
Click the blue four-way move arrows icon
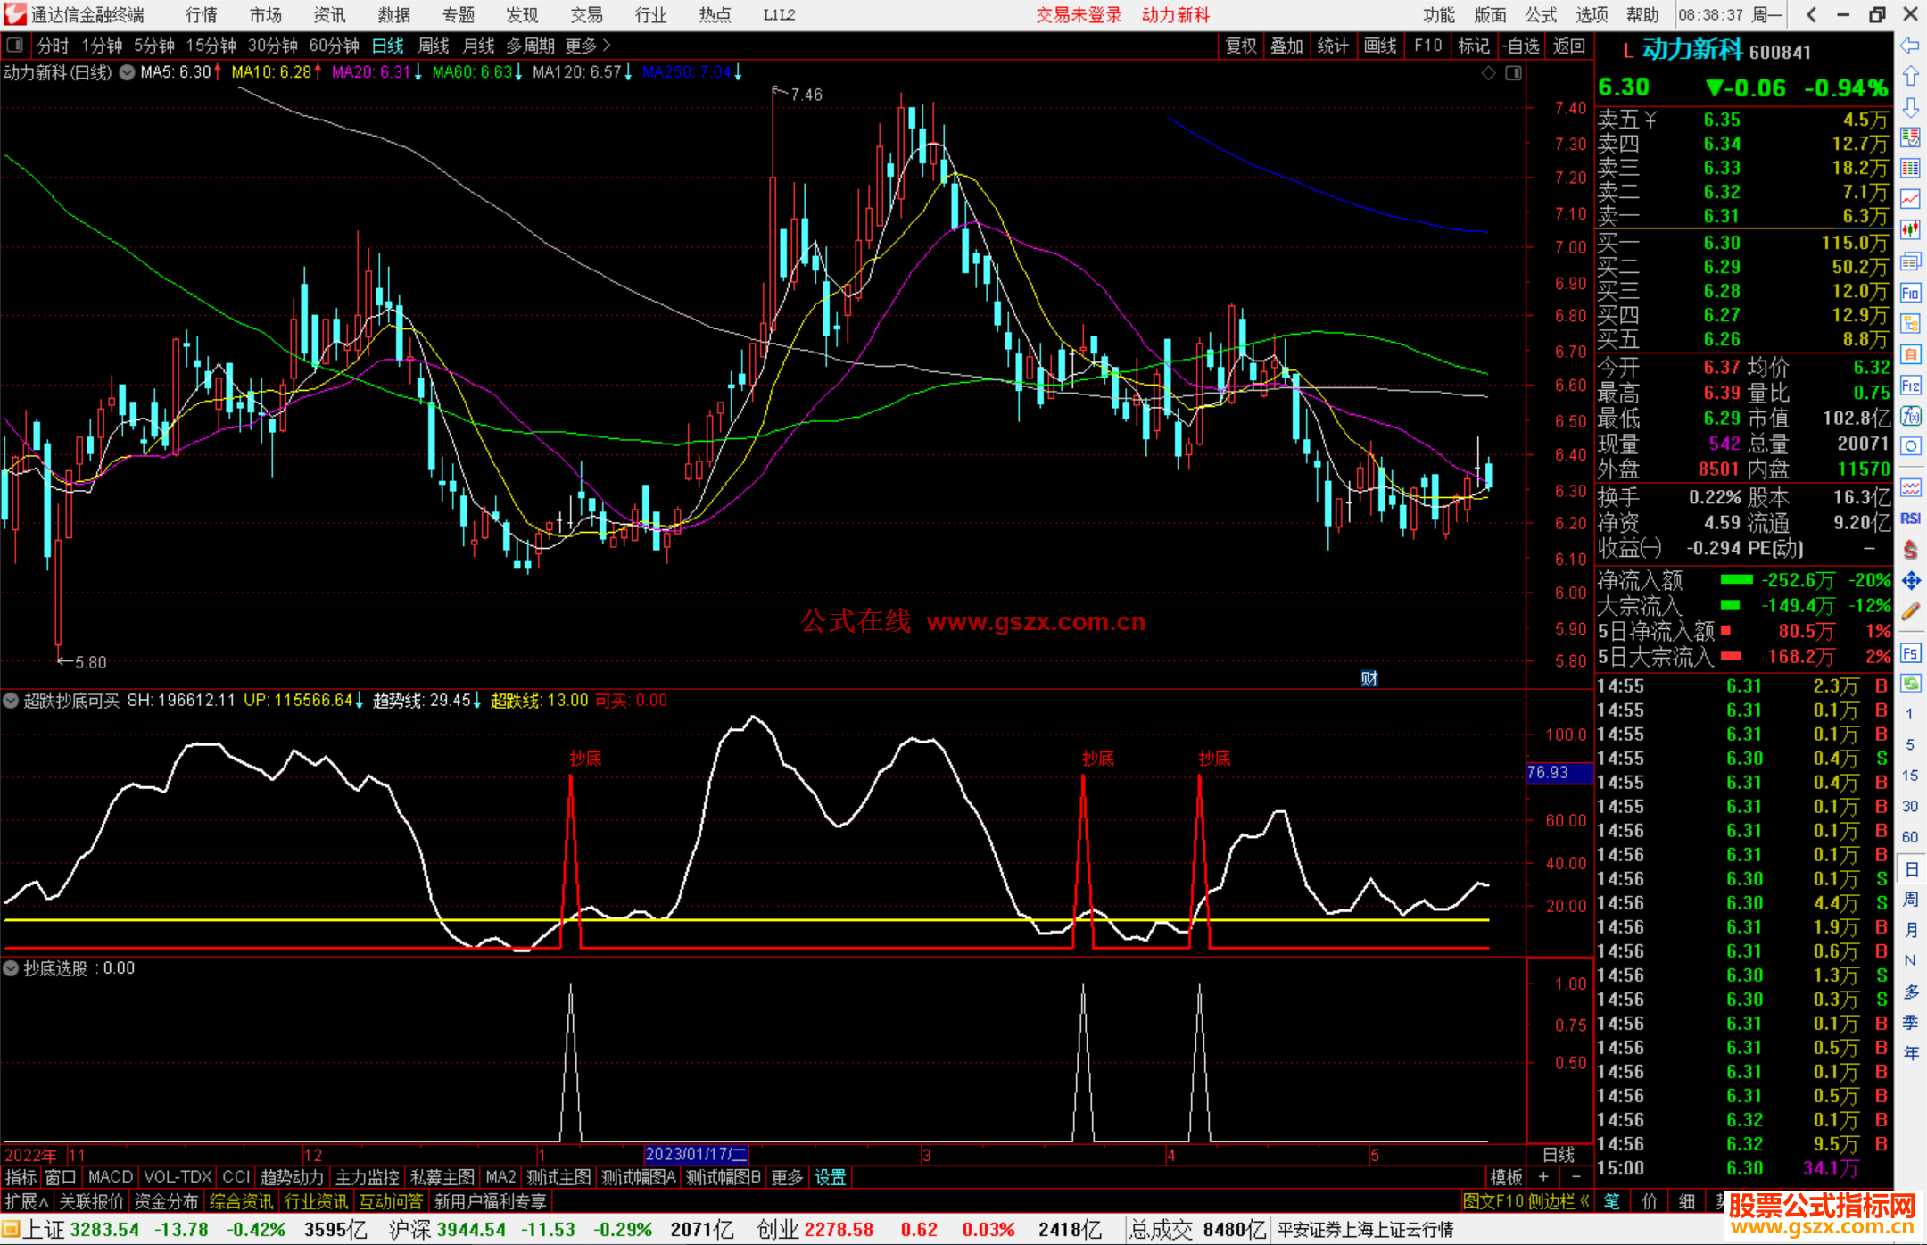coord(1910,581)
